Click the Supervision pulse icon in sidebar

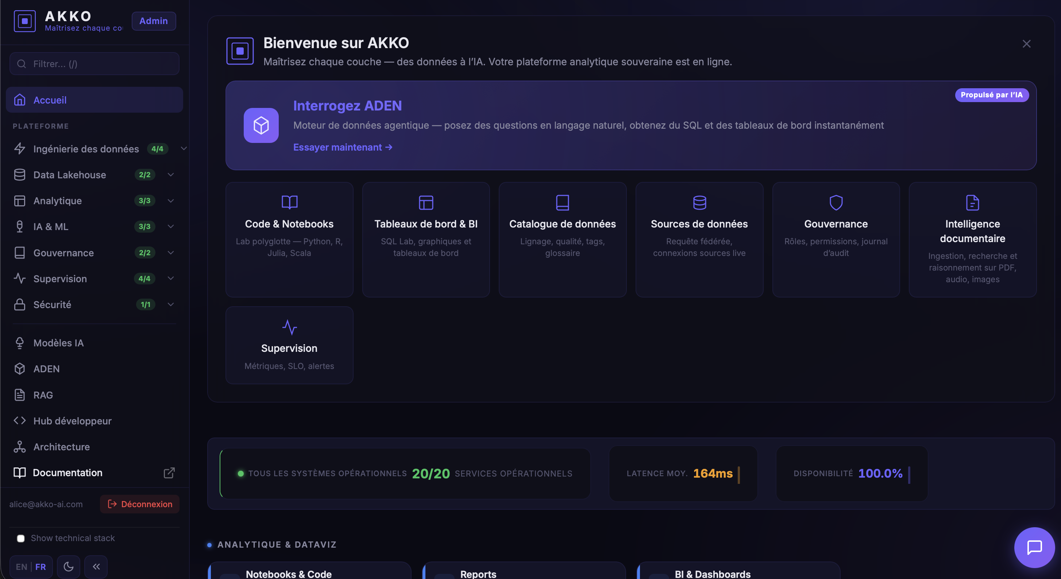(x=20, y=278)
